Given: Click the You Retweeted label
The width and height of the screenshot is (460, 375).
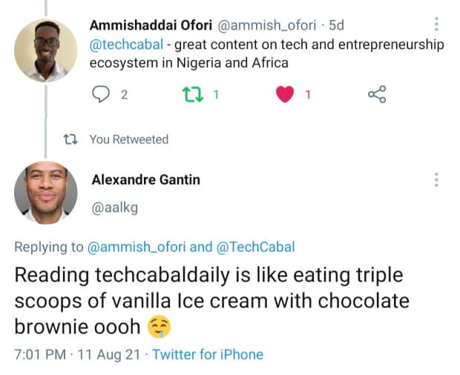Looking at the screenshot, I should tap(128, 139).
